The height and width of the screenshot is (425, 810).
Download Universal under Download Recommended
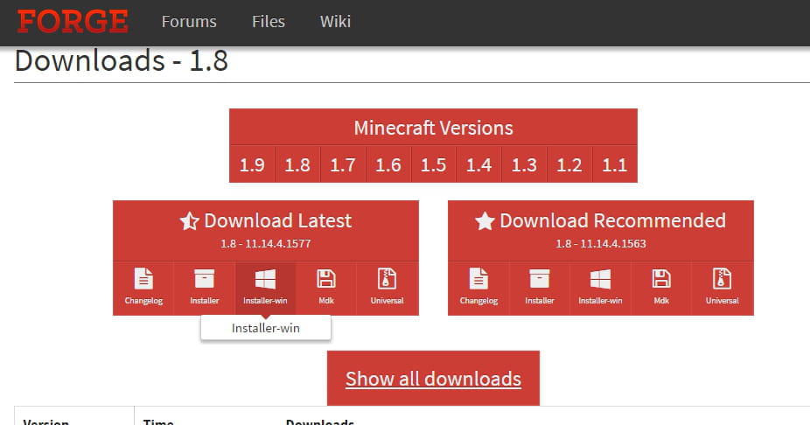click(x=723, y=289)
